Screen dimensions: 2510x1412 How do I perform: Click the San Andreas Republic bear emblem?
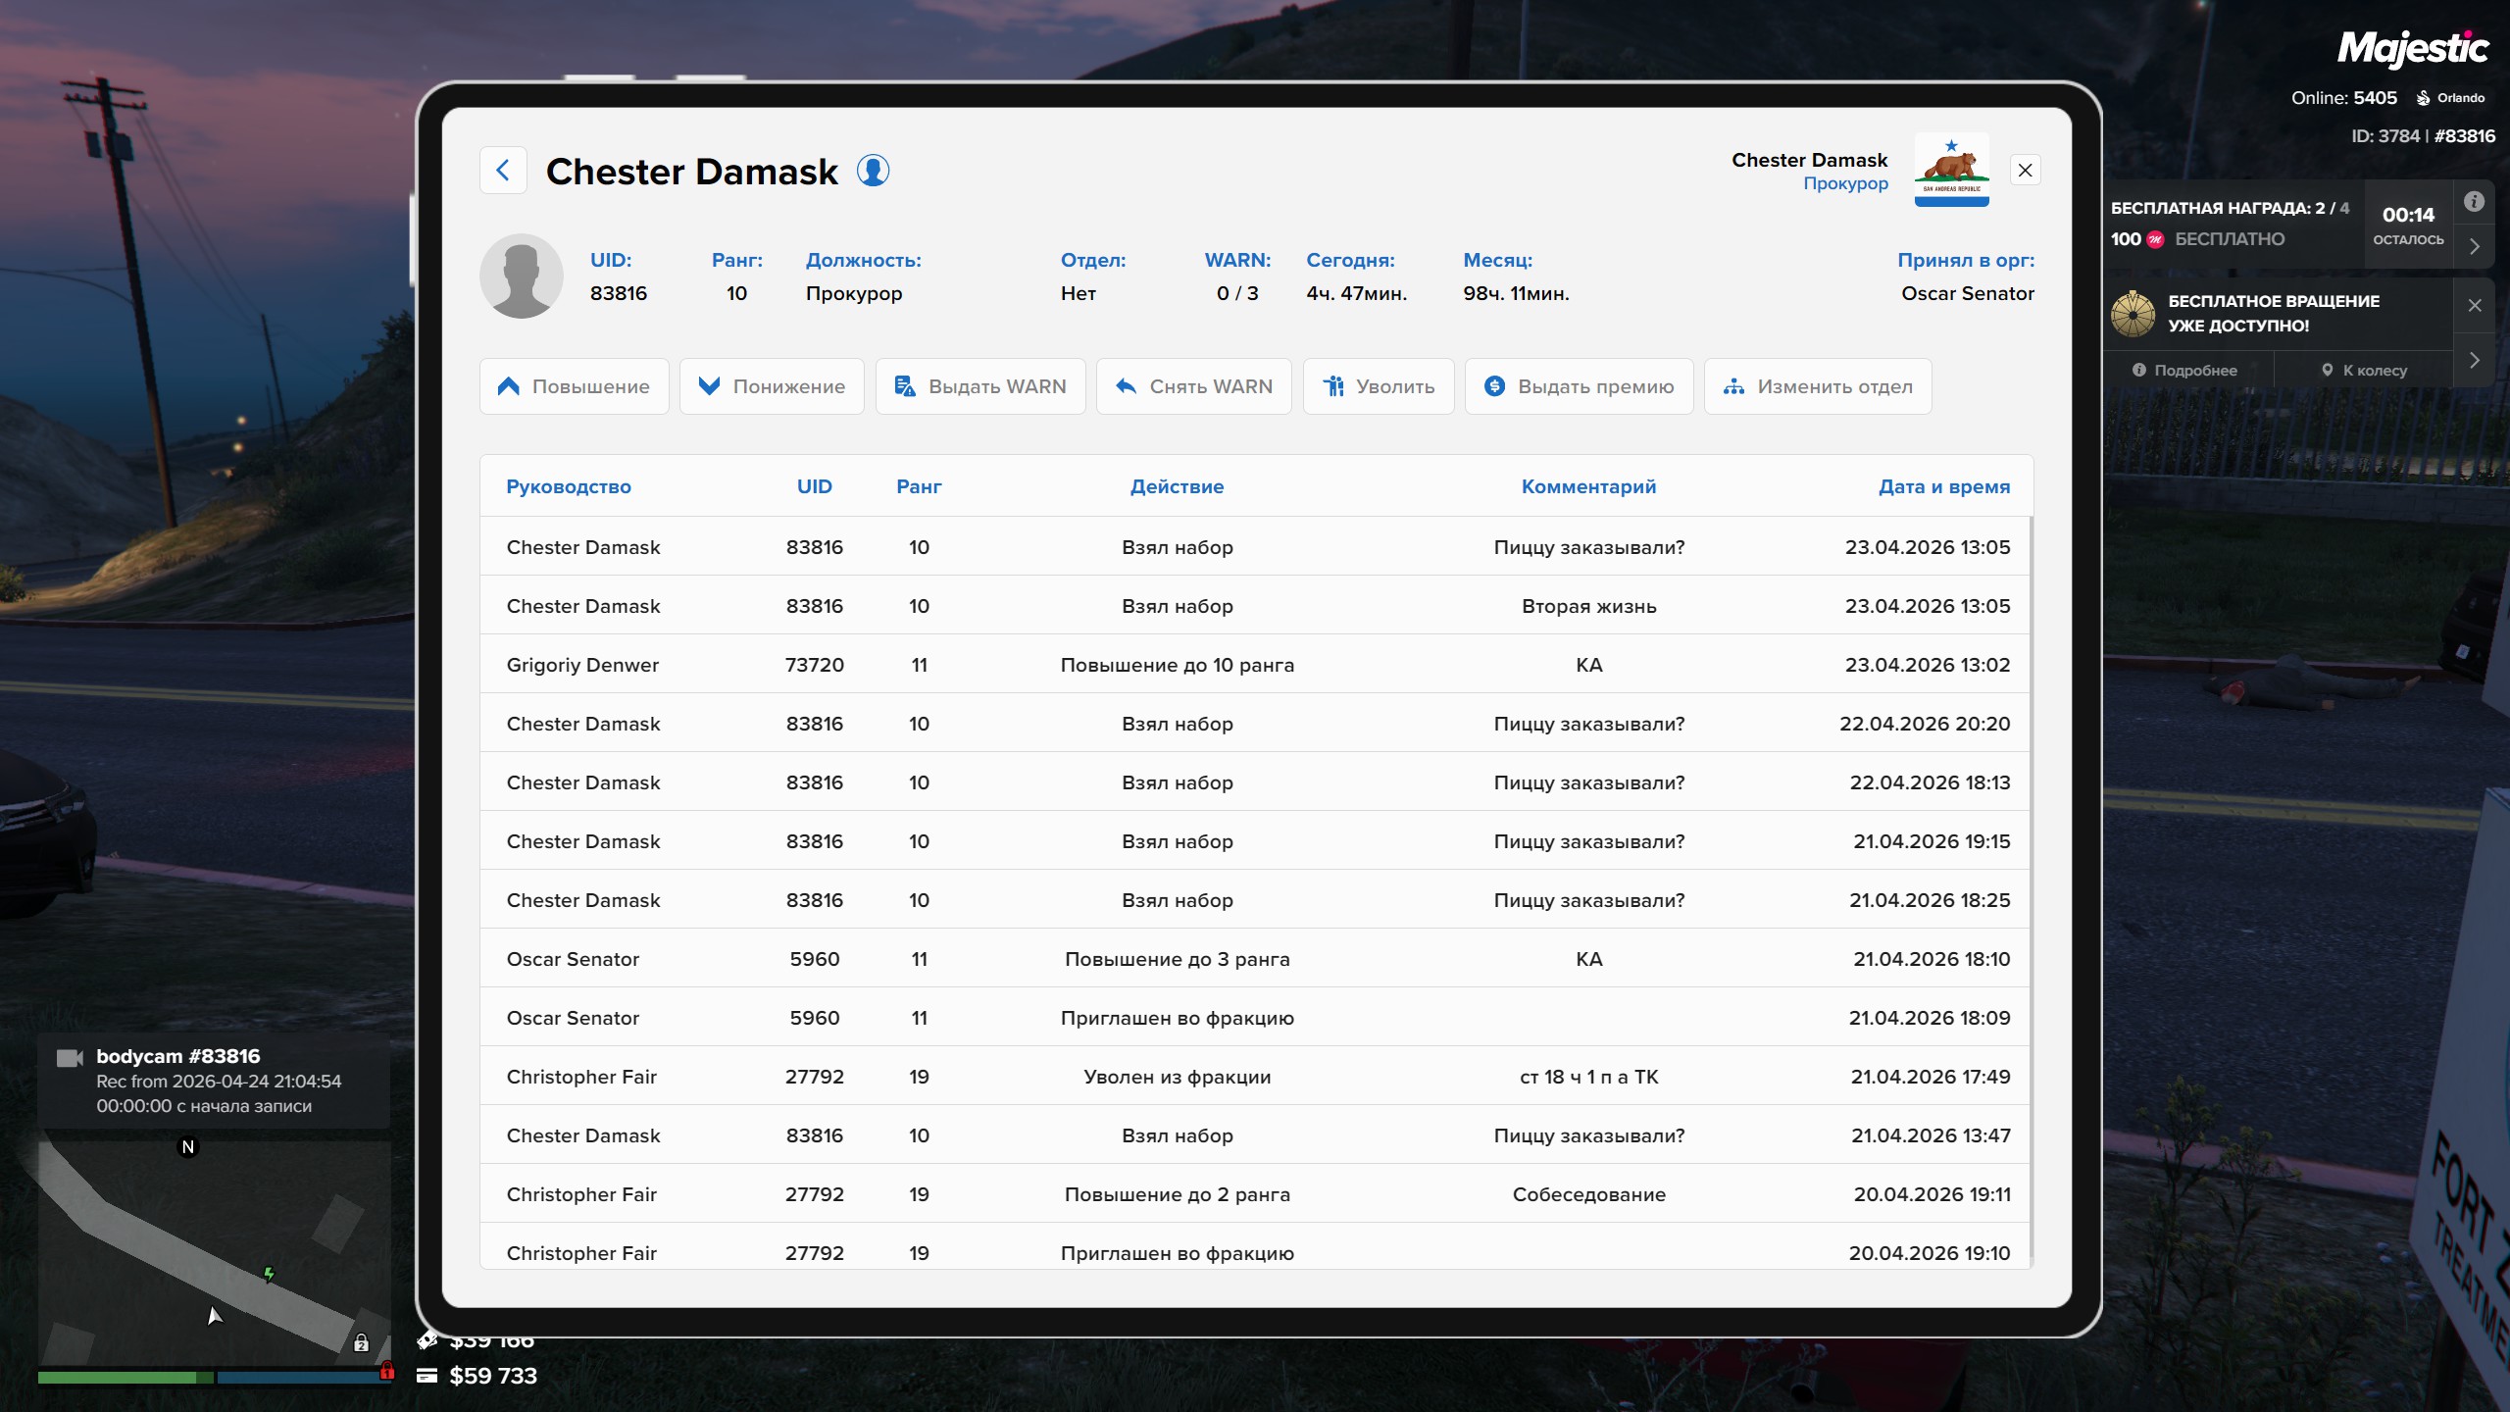pos(1951,170)
